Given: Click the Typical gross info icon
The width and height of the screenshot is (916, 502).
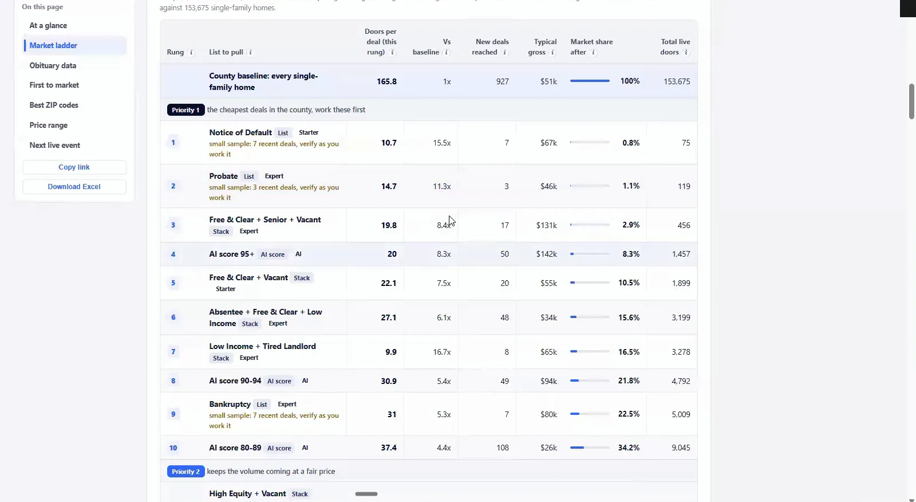Looking at the screenshot, I should coord(552,53).
